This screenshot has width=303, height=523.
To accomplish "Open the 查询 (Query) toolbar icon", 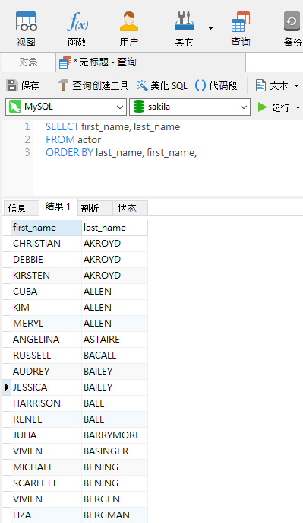I will tap(241, 30).
